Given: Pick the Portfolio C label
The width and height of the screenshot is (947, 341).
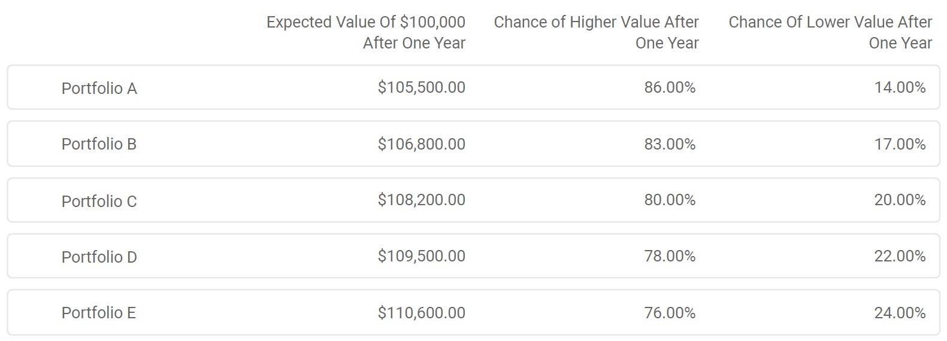Looking at the screenshot, I should [x=99, y=201].
